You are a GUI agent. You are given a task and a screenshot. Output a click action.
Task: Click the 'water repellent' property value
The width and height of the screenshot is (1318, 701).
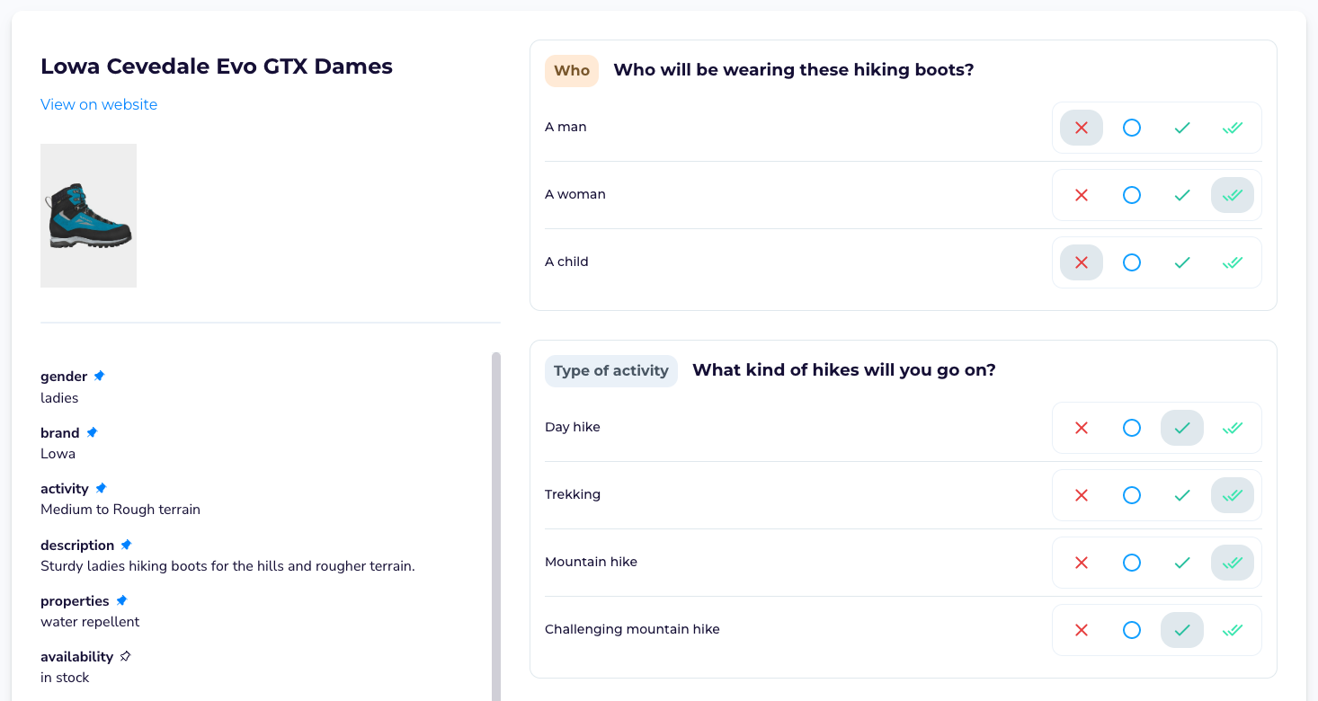click(90, 622)
